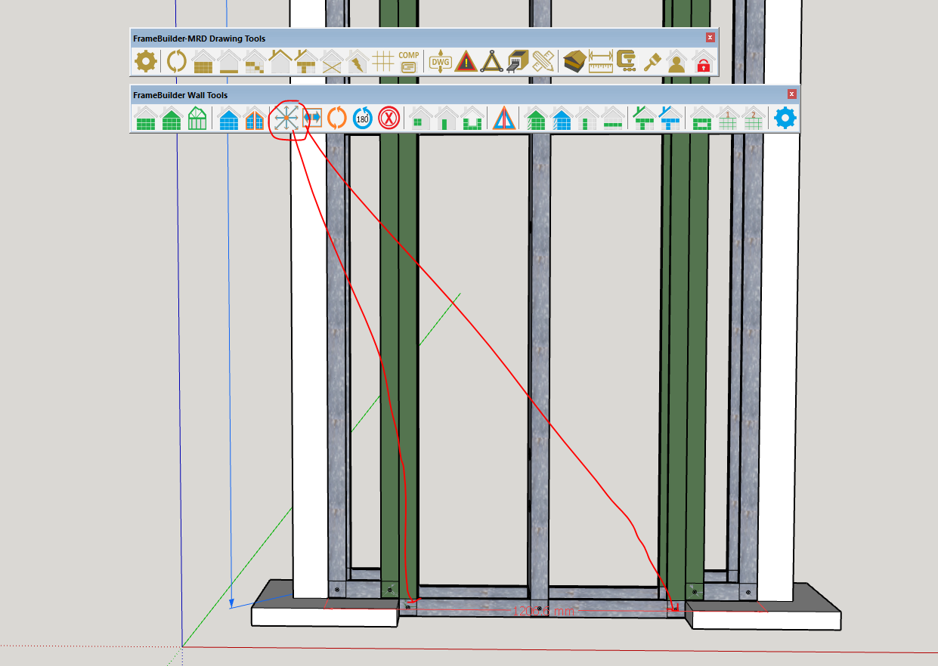938x666 pixels.
Task: Close the FrameBuilder-MRD Drawing Tools toolbar
Action: point(710,37)
